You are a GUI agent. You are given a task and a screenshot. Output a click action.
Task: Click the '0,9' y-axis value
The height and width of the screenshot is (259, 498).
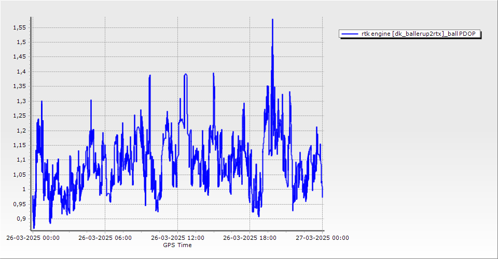(21, 219)
